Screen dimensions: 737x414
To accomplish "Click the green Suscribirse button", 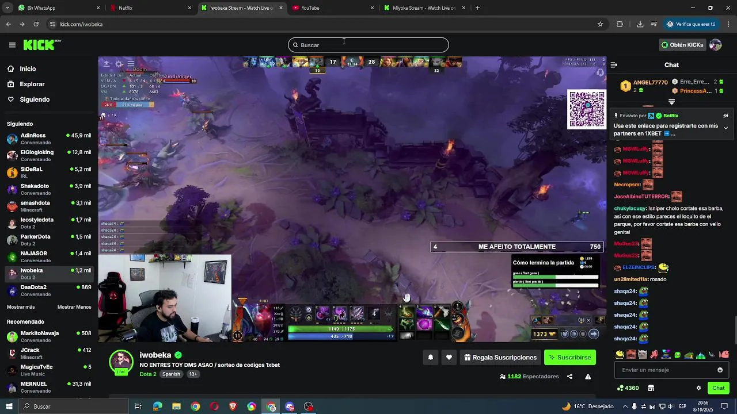I will [570, 358].
